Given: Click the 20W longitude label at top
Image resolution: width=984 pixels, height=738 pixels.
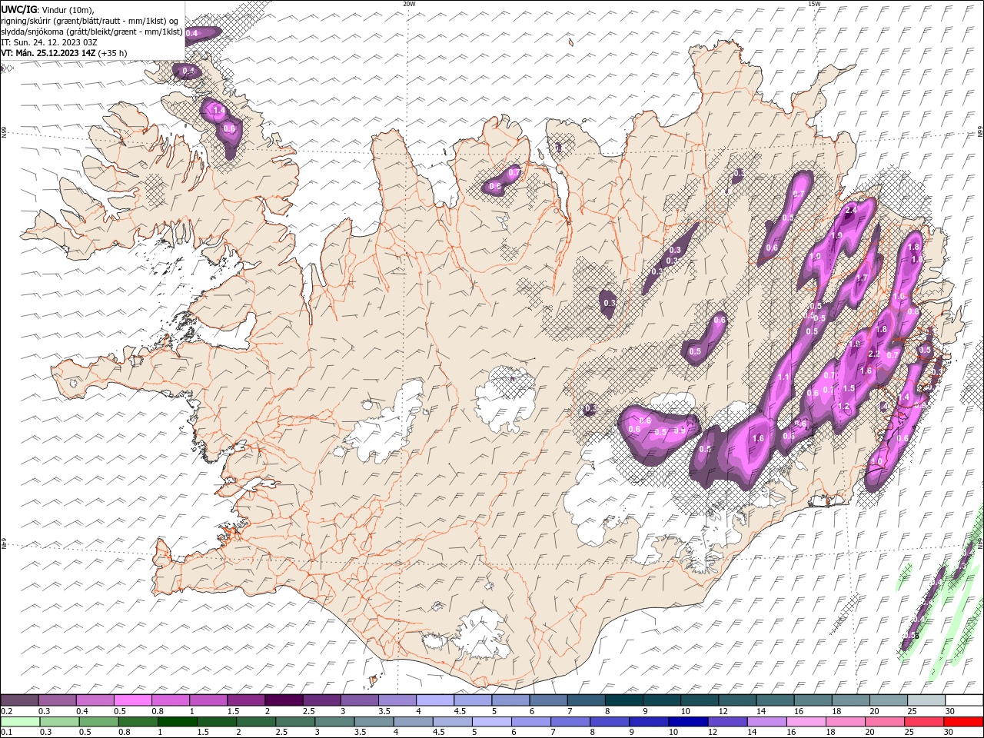Looking at the screenshot, I should 409,4.
